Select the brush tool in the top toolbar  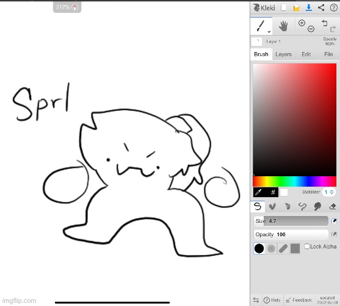click(x=261, y=26)
